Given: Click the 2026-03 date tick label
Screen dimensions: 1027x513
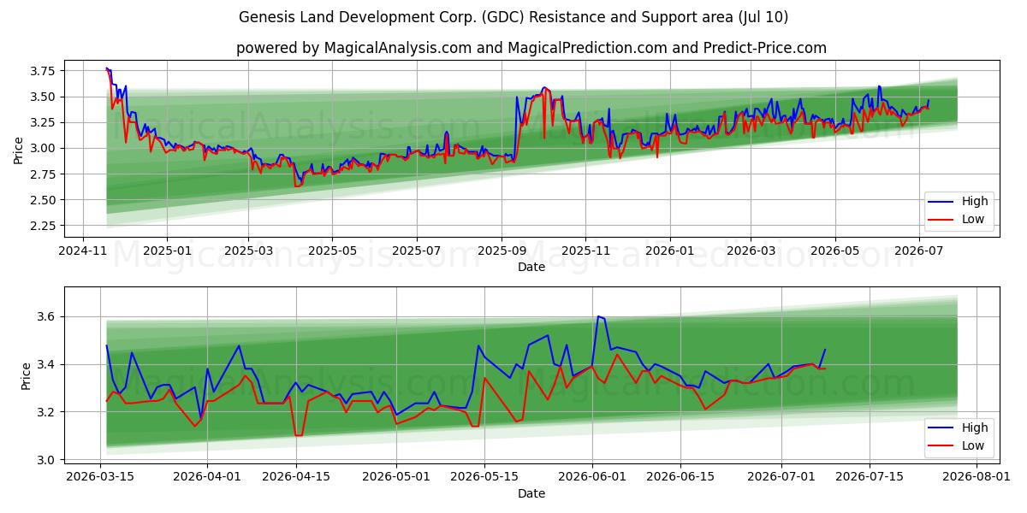Looking at the screenshot, I should pyautogui.click(x=751, y=251).
